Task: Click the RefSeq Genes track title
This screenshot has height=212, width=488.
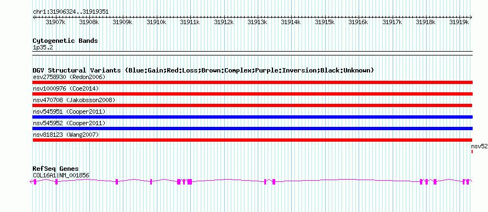Action: [x=55, y=169]
